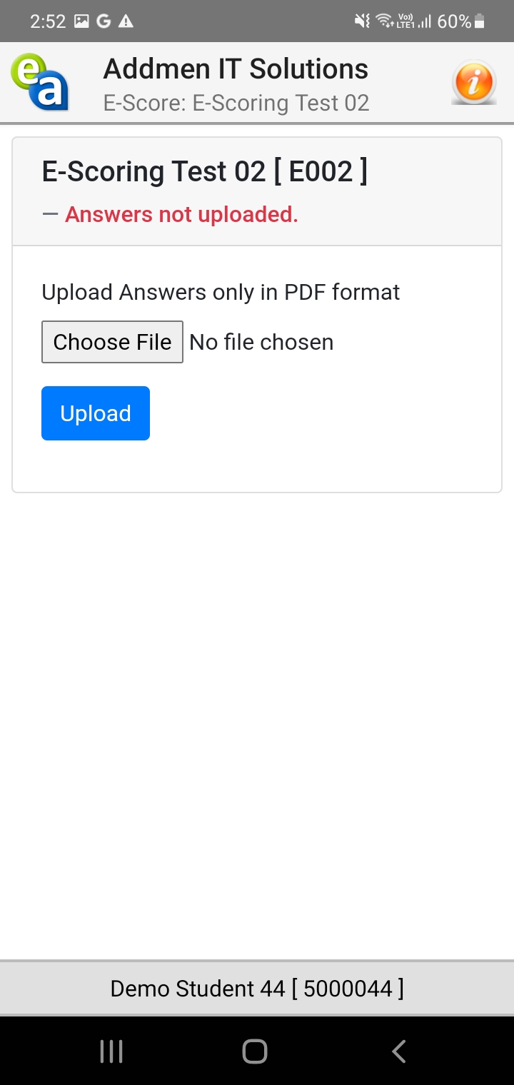Viewport: 514px width, 1085px height.
Task: Tap the Addmen IT Solutions title
Action: [236, 69]
